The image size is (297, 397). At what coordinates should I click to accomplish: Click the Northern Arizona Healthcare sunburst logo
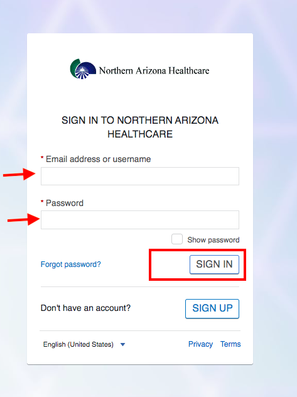[83, 69]
